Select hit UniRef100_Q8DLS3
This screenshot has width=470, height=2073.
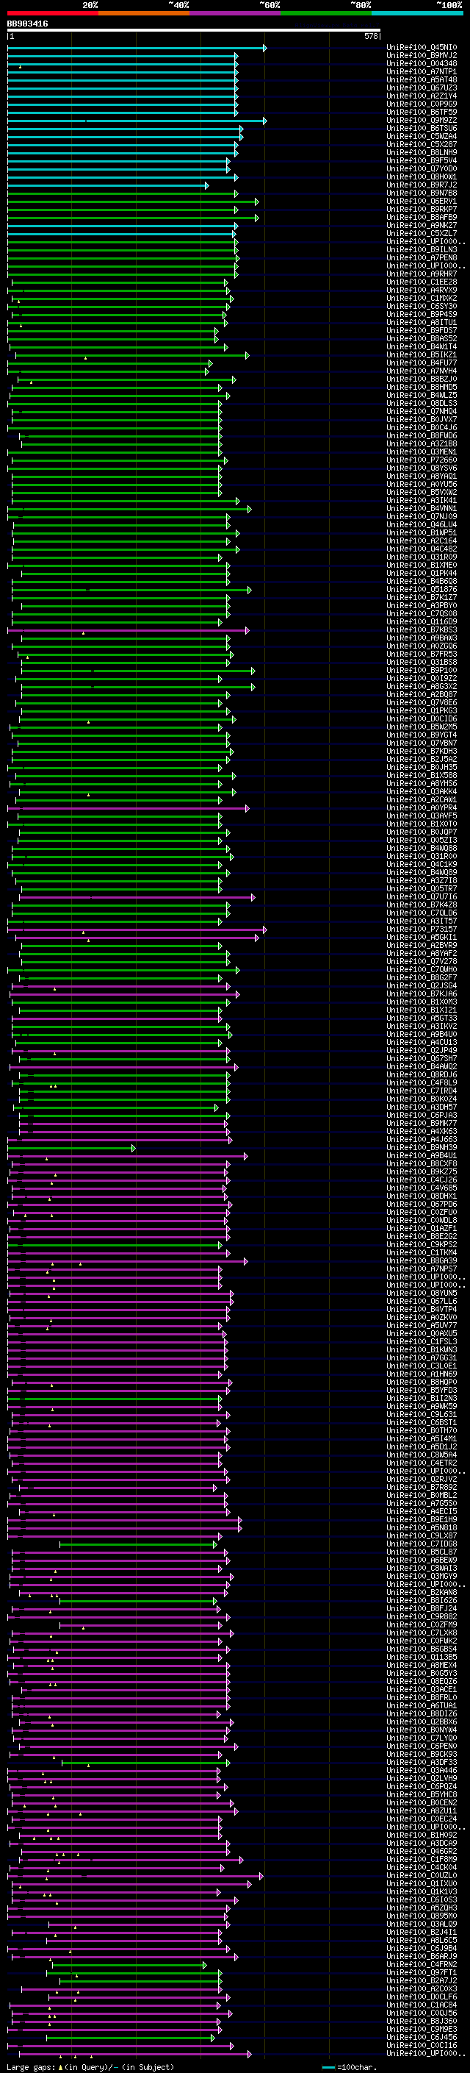point(422,403)
